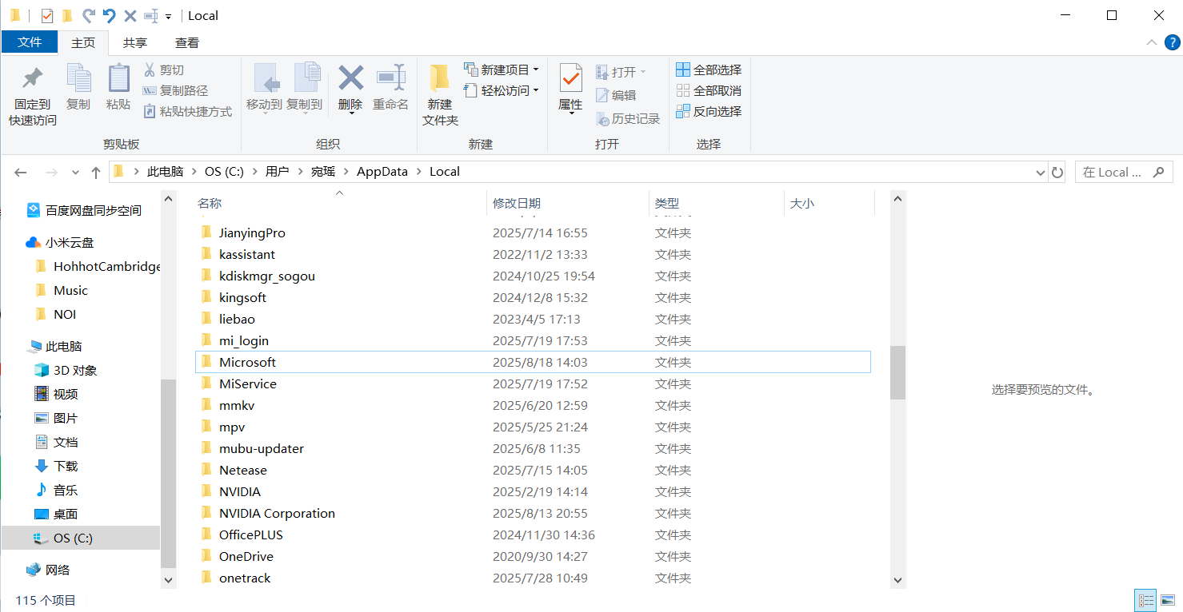Click the Cut (剪切) scissors icon
This screenshot has width=1183, height=612.
[x=150, y=70]
